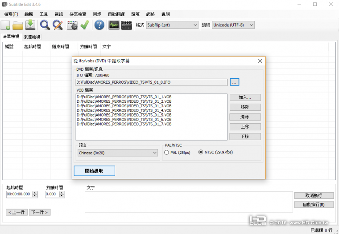
Task: Open the 檔案(F) menu
Action: (x=11, y=14)
